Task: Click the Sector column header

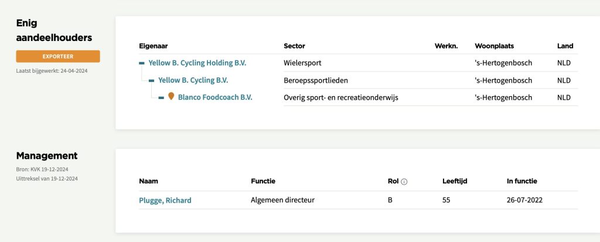Action: coord(294,46)
